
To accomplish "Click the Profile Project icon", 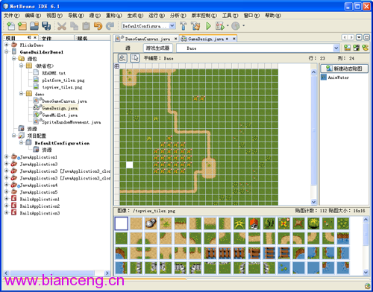I will (x=236, y=26).
